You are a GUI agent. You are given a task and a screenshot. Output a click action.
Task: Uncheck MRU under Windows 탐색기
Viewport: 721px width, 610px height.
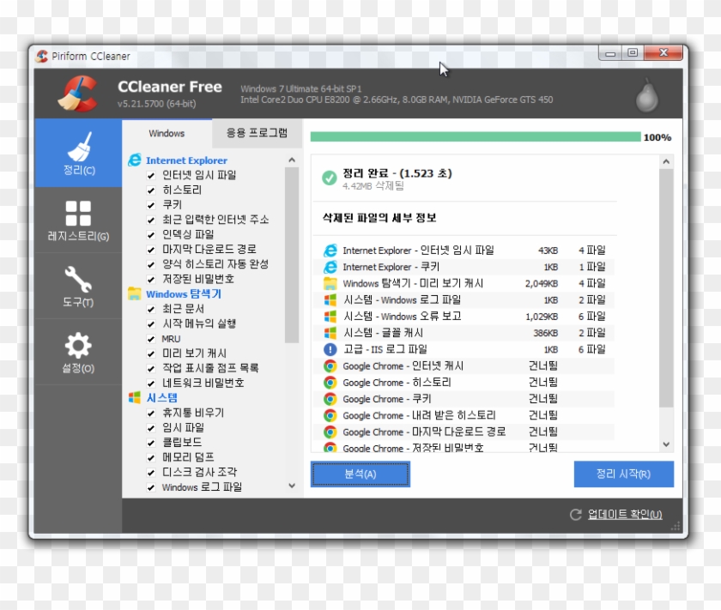(151, 339)
